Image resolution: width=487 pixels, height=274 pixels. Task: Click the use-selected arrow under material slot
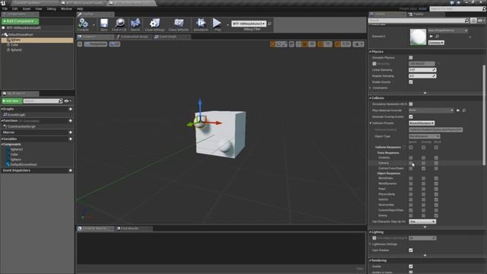coord(431,37)
